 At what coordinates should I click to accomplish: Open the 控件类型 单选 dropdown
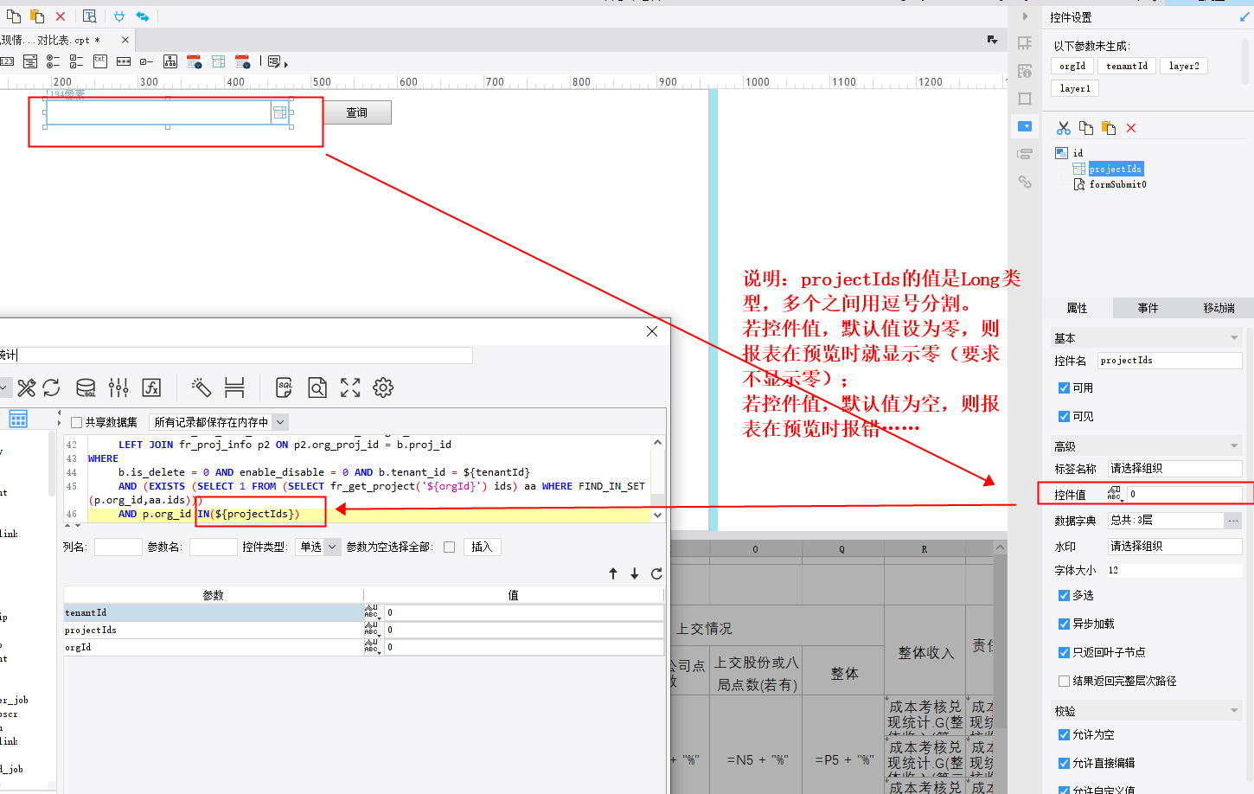point(318,547)
